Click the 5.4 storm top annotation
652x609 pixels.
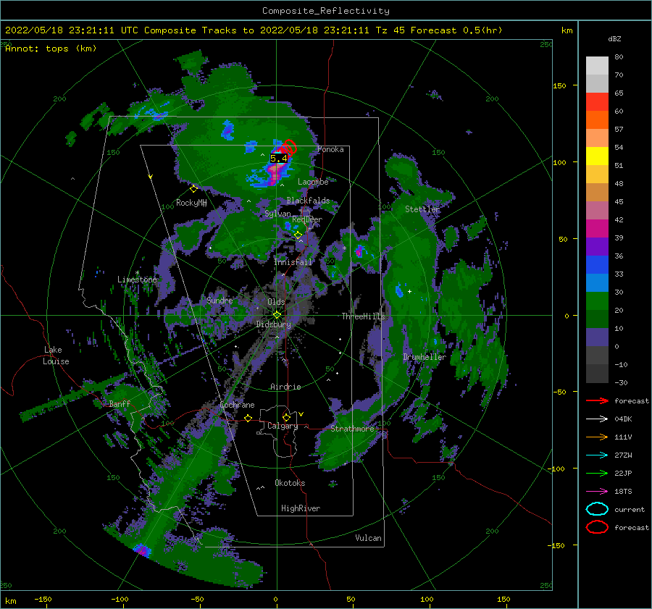click(279, 159)
